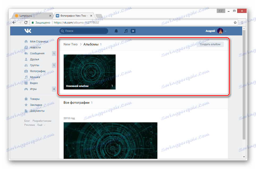Open Основной альбом thumbnail
The height and width of the screenshot is (169, 256).
89,72
